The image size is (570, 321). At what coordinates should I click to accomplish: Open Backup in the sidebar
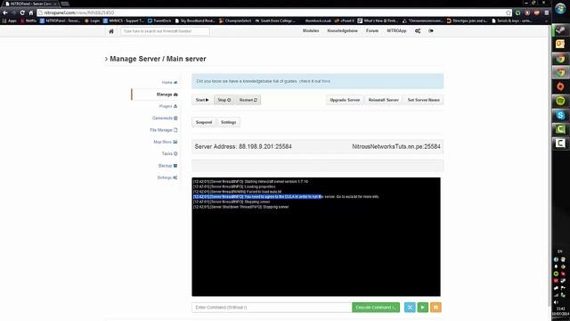(167, 166)
